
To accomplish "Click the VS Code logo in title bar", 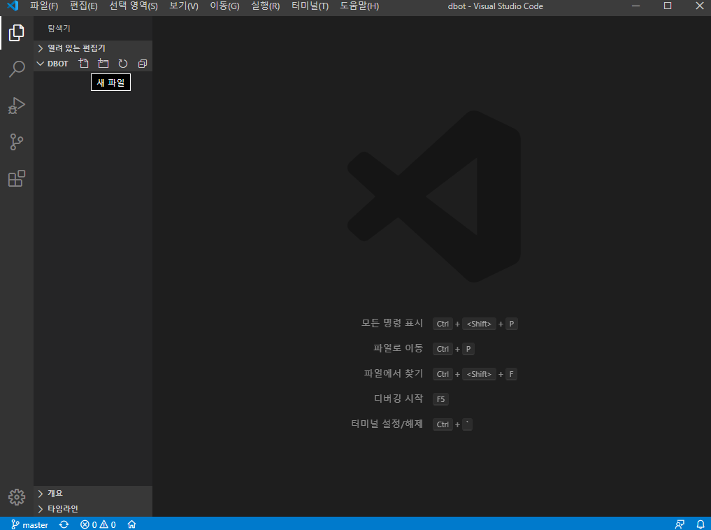I will point(13,6).
